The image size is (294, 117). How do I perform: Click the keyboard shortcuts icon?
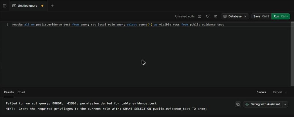200,16
